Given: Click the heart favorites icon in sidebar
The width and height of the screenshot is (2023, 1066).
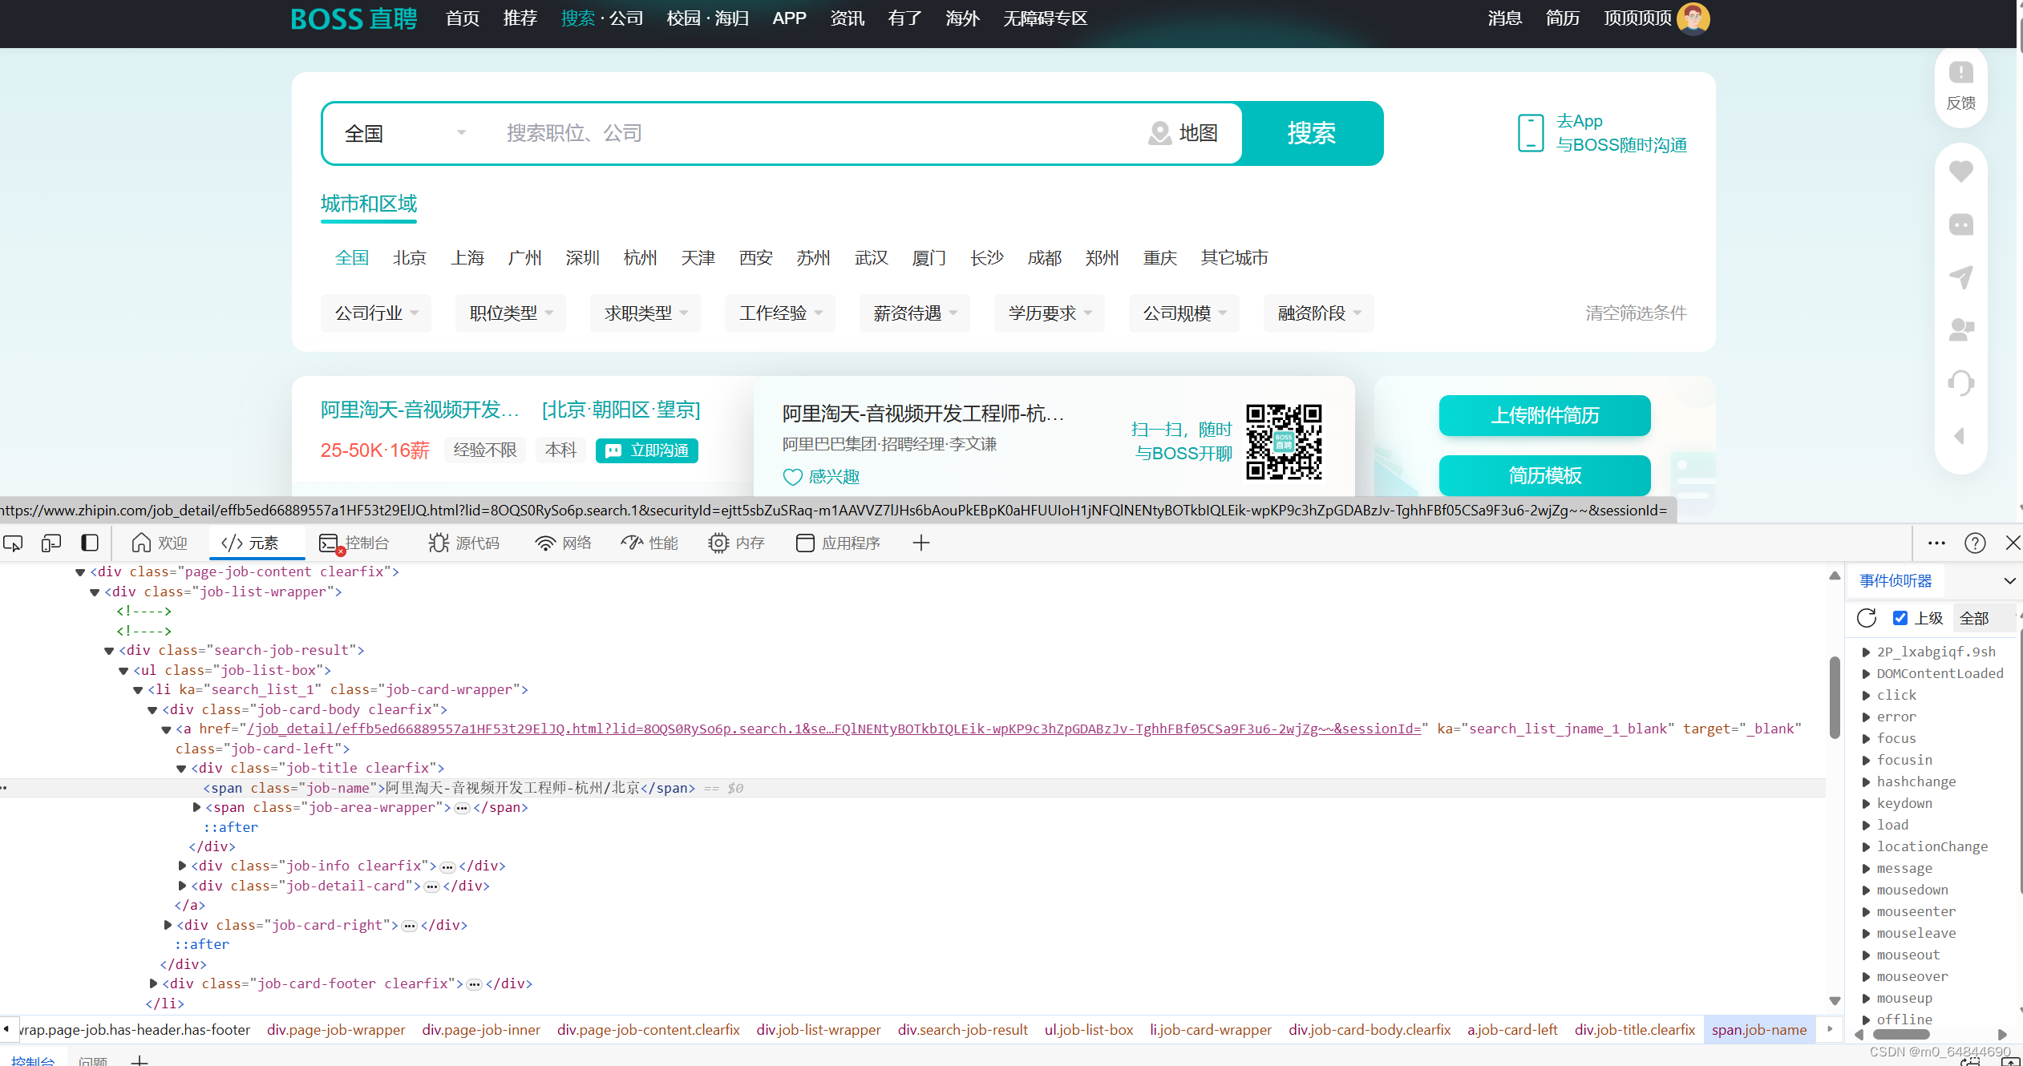Looking at the screenshot, I should click(x=1960, y=171).
